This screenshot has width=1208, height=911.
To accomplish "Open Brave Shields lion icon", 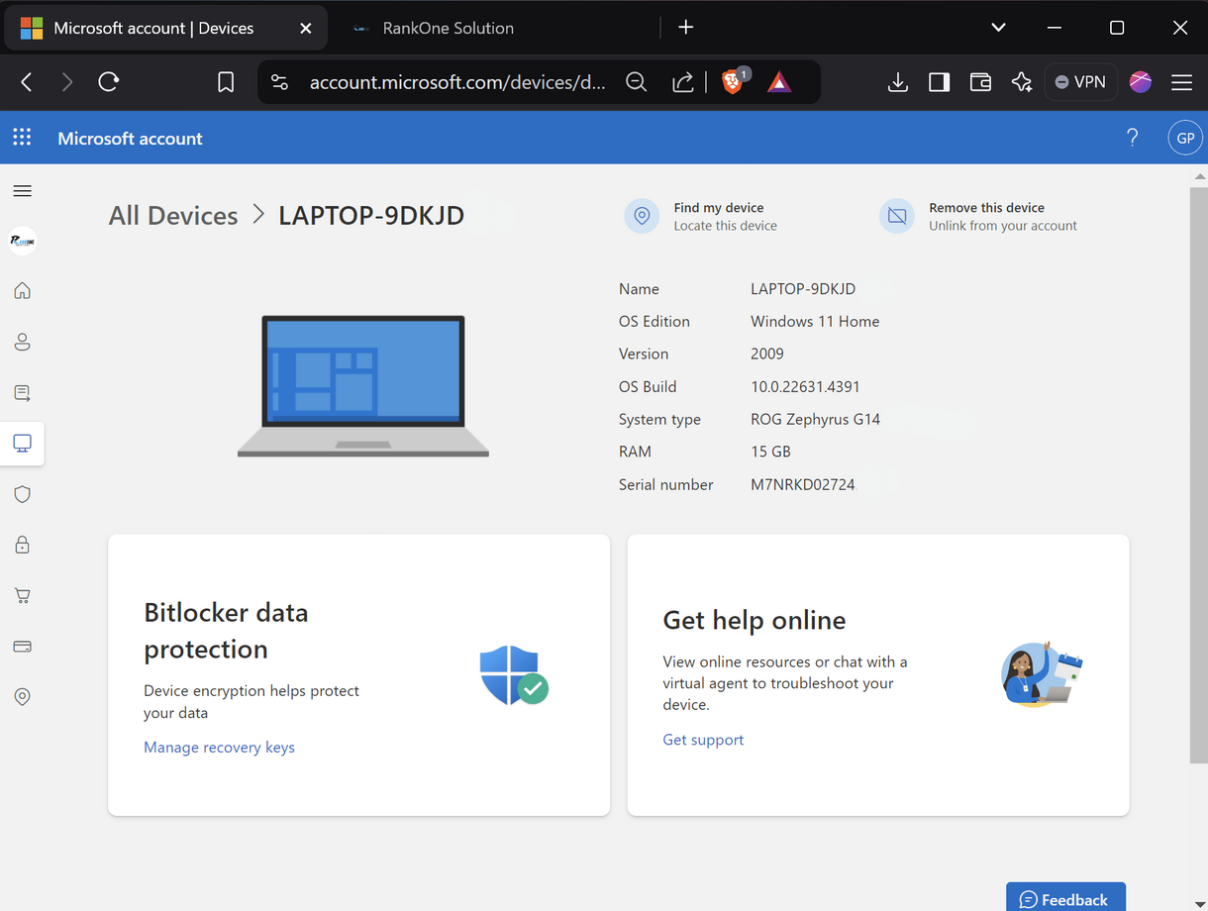I will coord(734,81).
